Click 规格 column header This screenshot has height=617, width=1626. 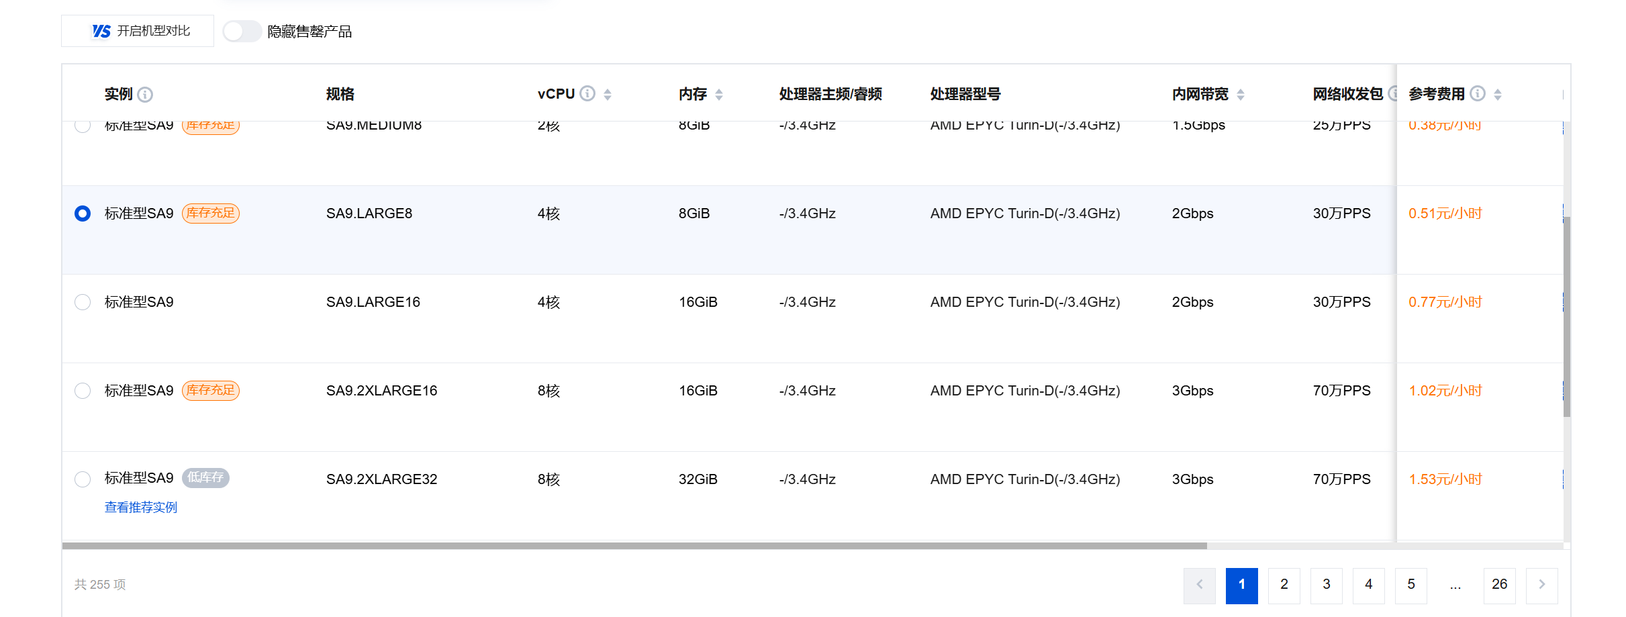(340, 94)
